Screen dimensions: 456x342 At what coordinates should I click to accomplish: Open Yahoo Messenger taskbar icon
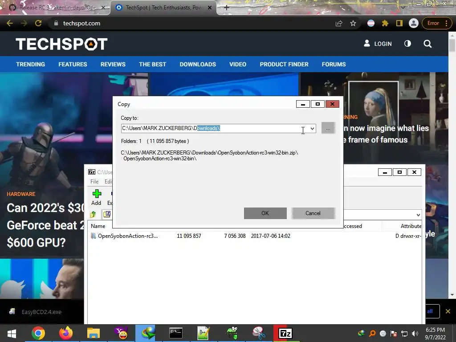(x=121, y=333)
